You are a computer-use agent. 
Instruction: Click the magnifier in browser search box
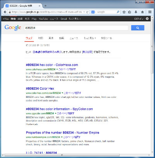(x=118, y=12)
